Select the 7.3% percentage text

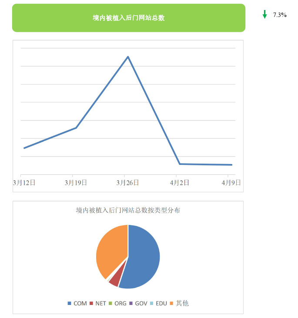[280, 15]
